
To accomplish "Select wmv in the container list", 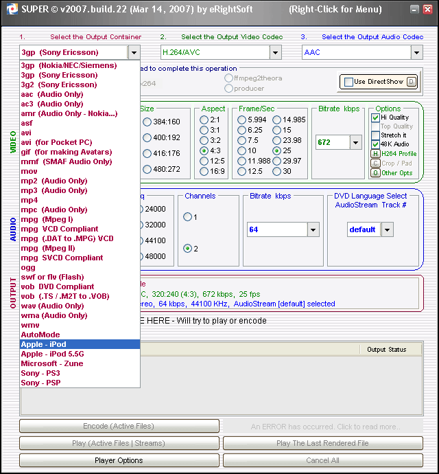I will (80, 325).
